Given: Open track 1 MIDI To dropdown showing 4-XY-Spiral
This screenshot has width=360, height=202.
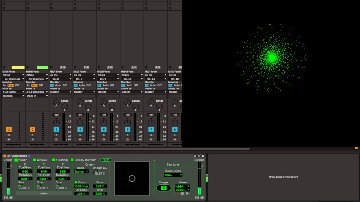Looking at the screenshot, I should 13,92.
